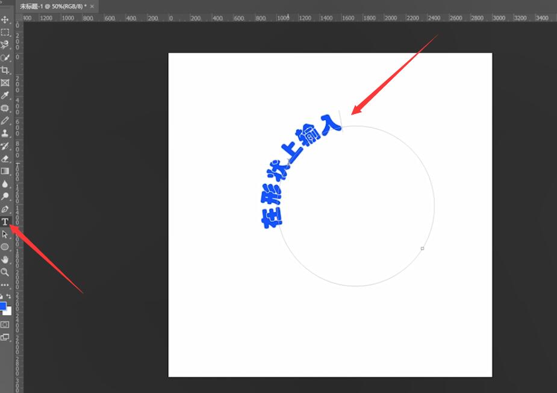Screen dimensions: 557x393
Task: Select the Clone Stamp tool
Action: coord(5,133)
